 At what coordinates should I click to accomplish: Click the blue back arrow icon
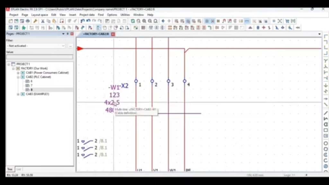click(x=163, y=21)
